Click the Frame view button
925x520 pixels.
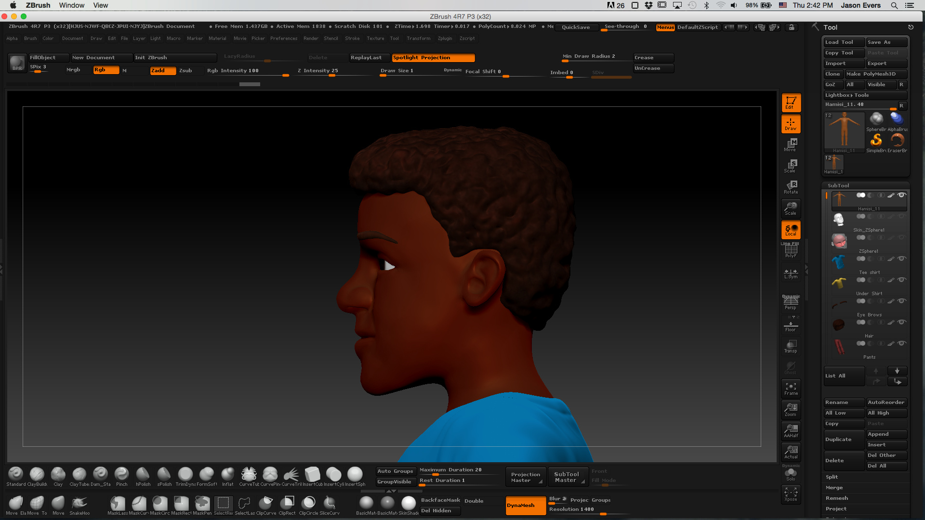pyautogui.click(x=791, y=389)
